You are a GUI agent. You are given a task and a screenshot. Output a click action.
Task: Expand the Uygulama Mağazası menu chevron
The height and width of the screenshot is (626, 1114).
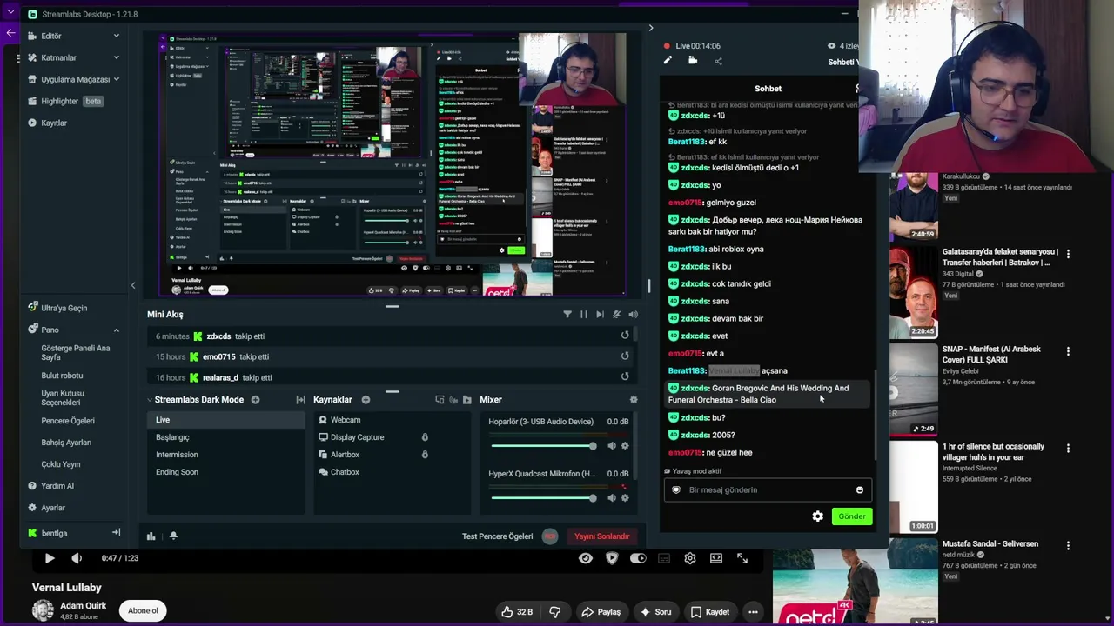point(117,79)
